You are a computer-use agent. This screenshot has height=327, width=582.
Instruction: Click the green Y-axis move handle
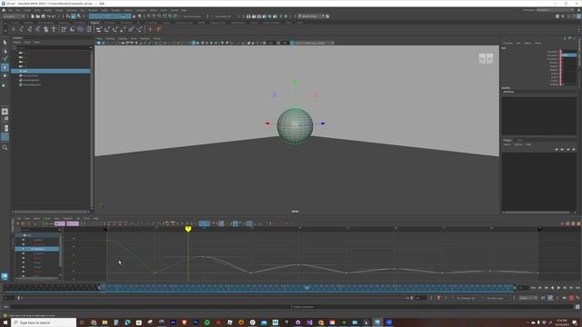click(x=296, y=84)
